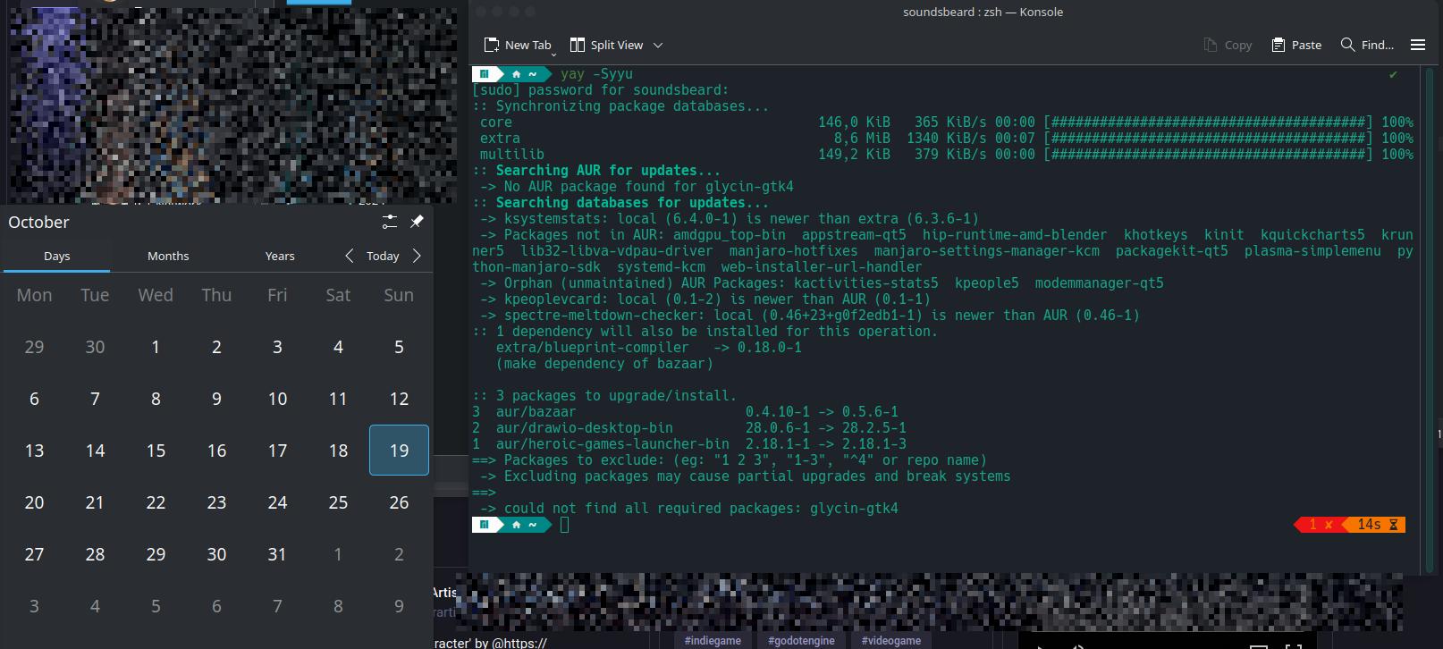The height and width of the screenshot is (649, 1443).
Task: Go to the previous month in calendar
Action: (350, 256)
